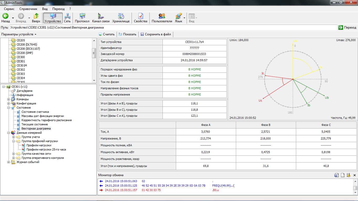The width and height of the screenshot is (358, 201).
Task: Collapse the Данные измерений tree node
Action: tap(9, 133)
